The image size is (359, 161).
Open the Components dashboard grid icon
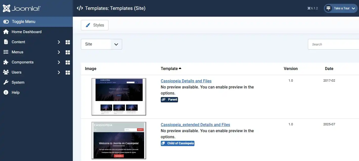(68, 62)
